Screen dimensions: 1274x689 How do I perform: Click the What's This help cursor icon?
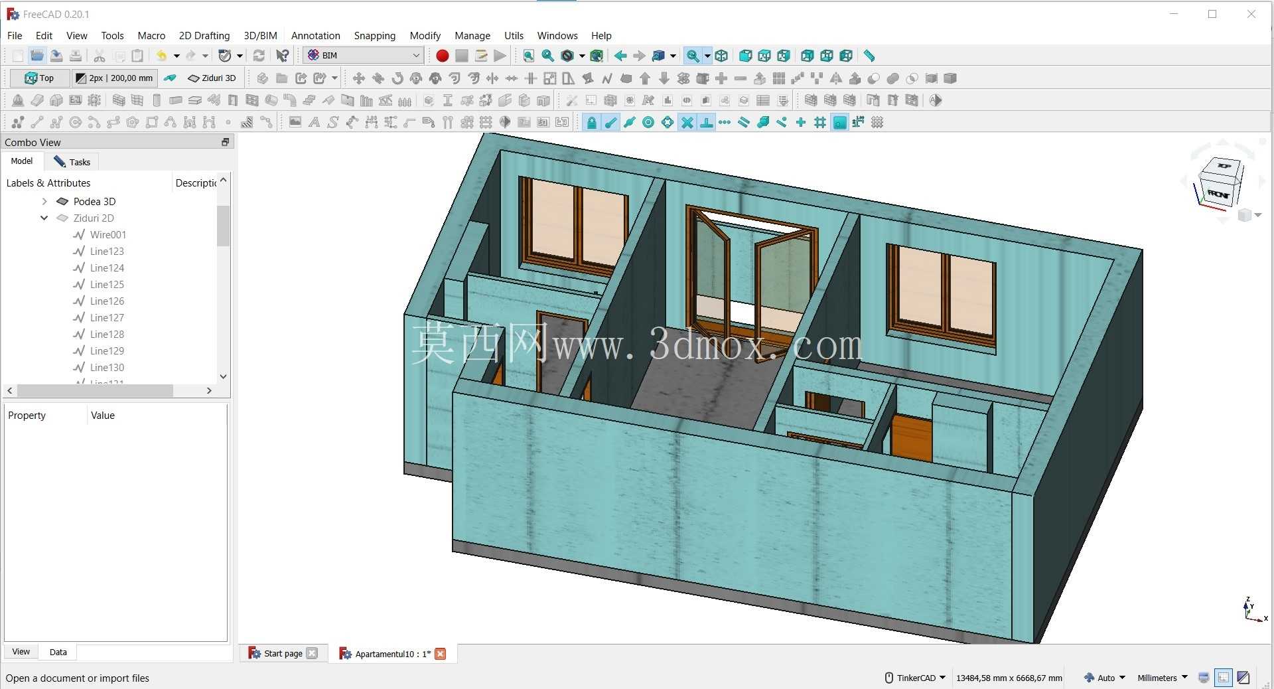point(283,56)
